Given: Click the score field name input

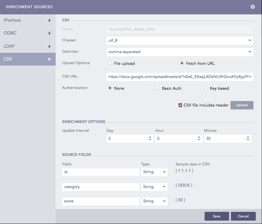Looking at the screenshot, I should (x=101, y=201).
